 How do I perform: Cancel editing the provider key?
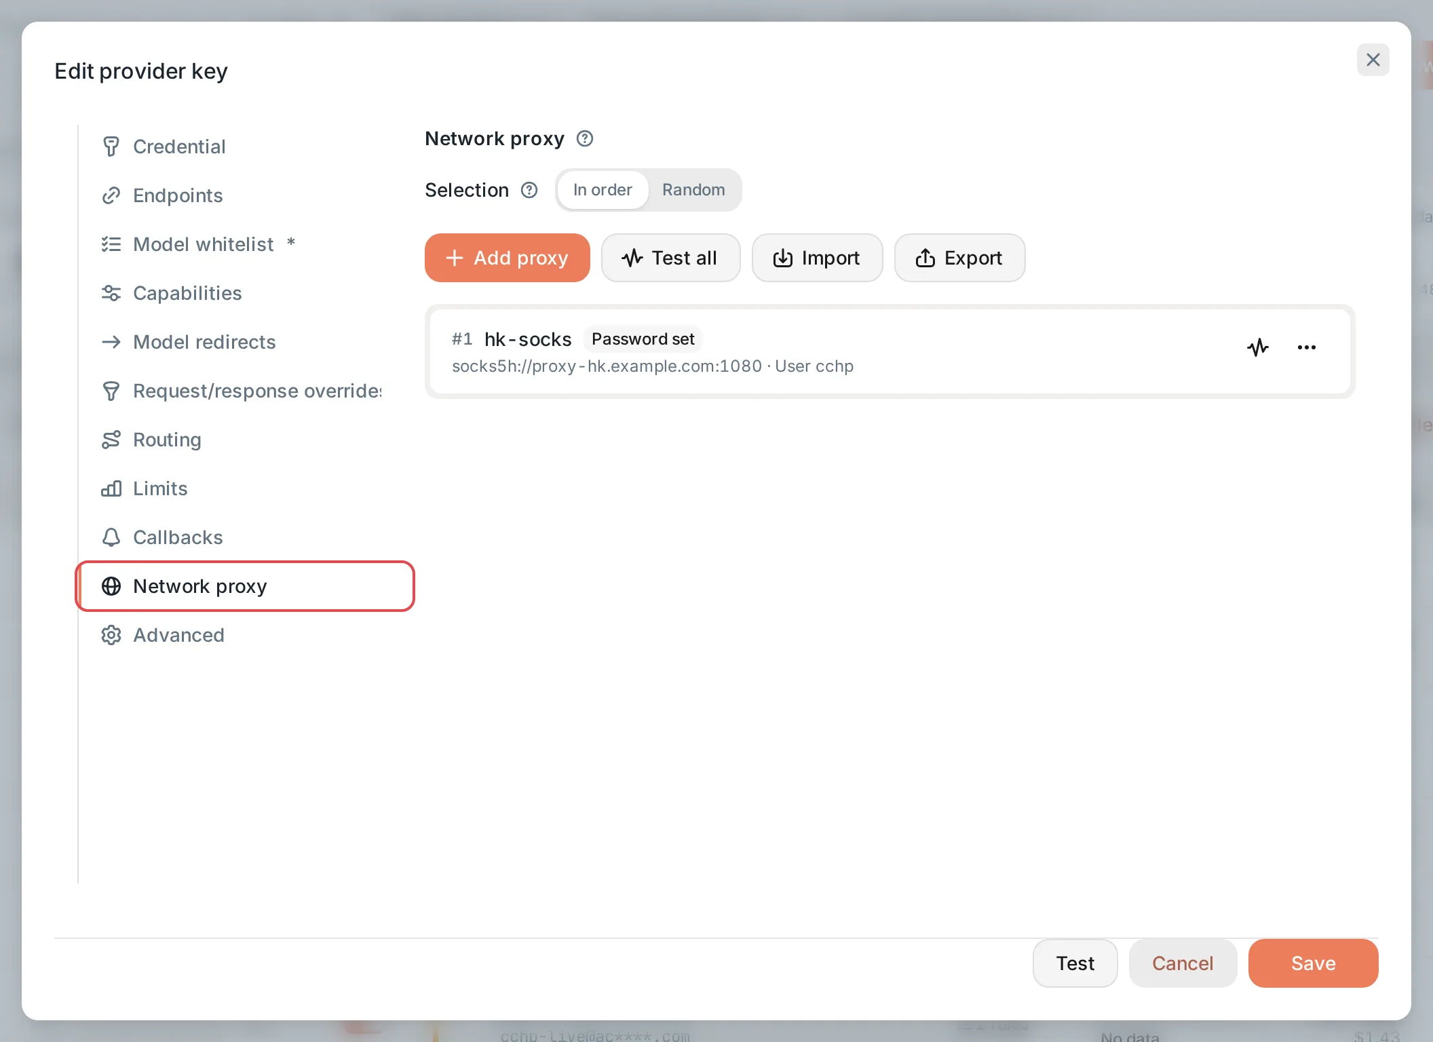[1183, 963]
